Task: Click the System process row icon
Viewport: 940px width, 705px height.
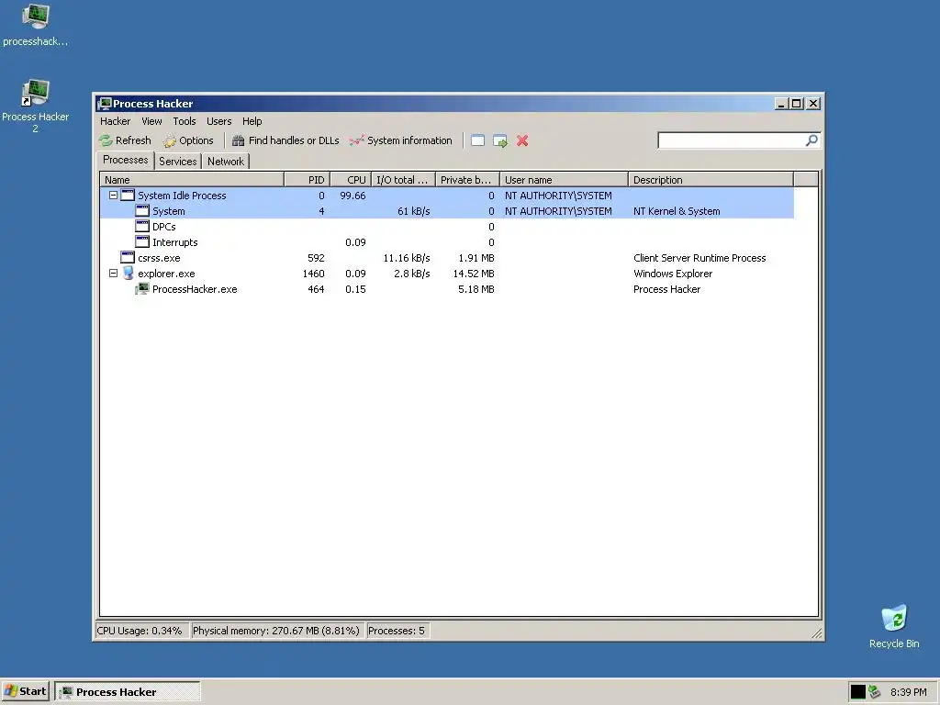Action: (142, 211)
